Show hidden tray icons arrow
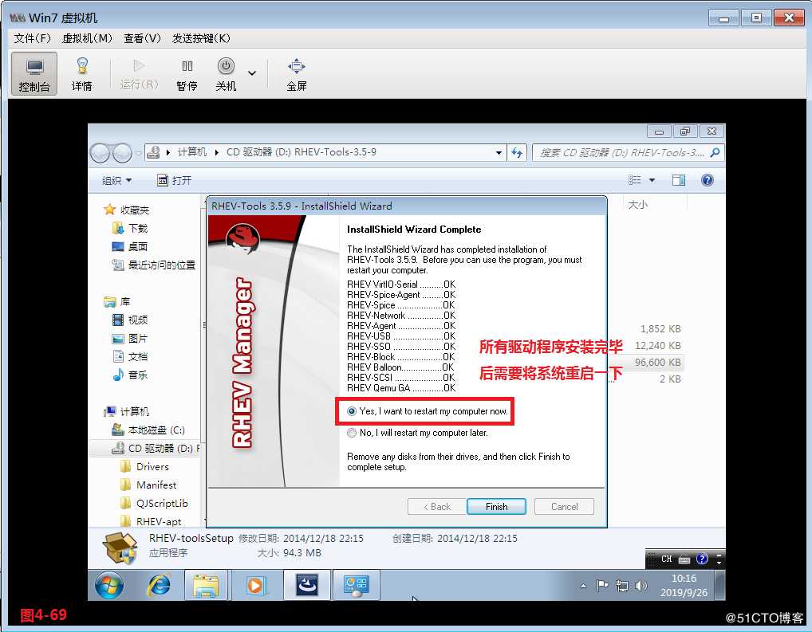This screenshot has height=632, width=812. (x=583, y=586)
